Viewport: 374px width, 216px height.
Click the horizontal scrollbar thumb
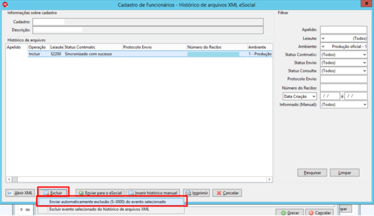pos(15,179)
